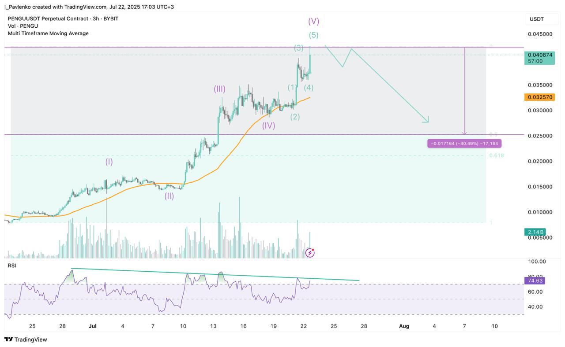The image size is (565, 347).
Task: Select the (3) wave label
Action: (299, 48)
